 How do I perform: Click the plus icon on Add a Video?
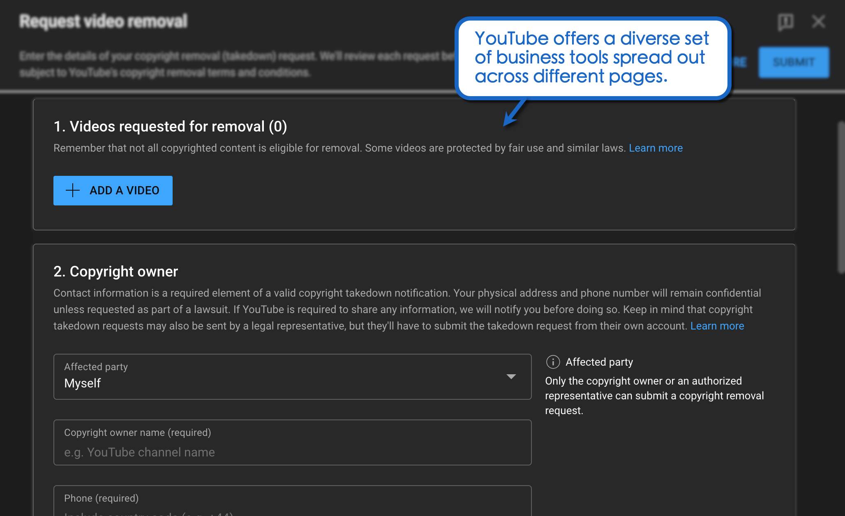(73, 191)
